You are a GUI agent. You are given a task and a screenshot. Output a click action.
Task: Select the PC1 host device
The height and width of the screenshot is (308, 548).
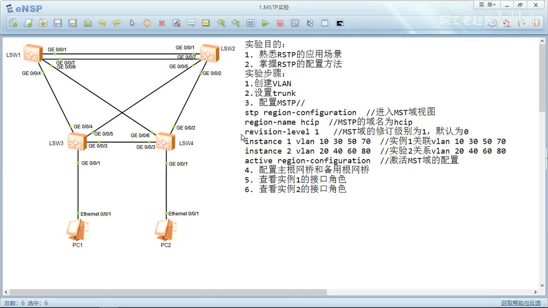[x=77, y=231]
